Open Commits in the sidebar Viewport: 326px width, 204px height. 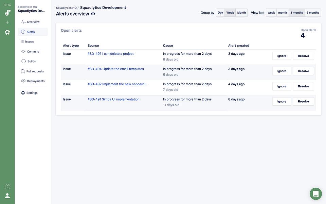[x=33, y=51]
